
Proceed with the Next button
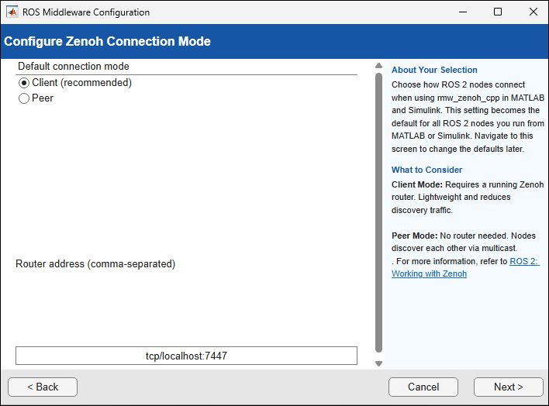point(509,387)
